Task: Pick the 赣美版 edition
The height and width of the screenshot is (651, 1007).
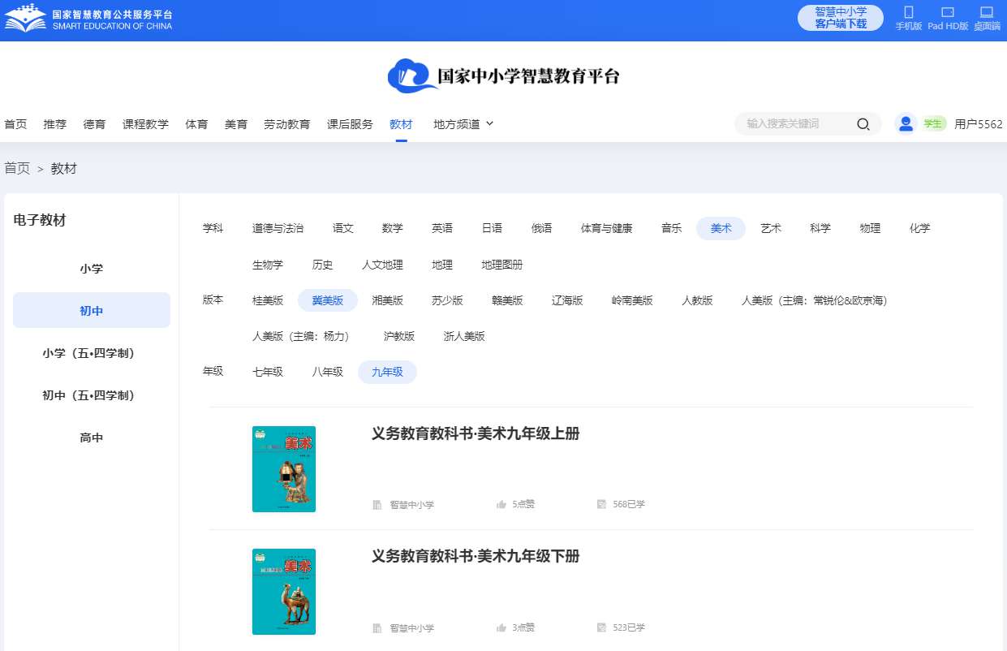Action: click(x=507, y=300)
